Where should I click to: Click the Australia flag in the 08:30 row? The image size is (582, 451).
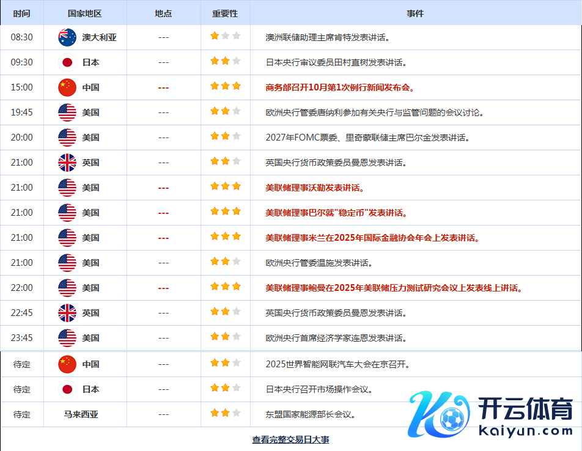[x=67, y=37]
